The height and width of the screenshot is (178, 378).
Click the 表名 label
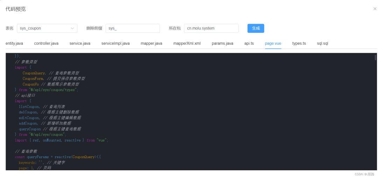tap(9, 28)
